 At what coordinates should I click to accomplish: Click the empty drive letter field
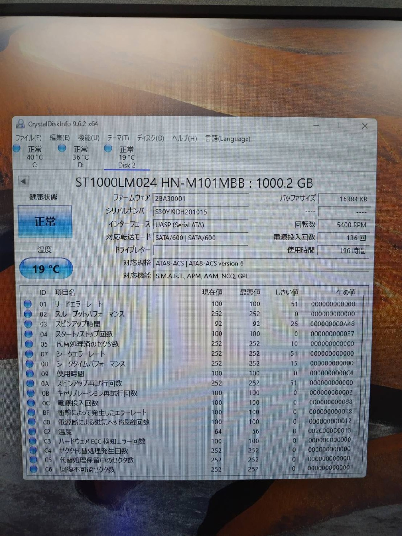tap(201, 250)
